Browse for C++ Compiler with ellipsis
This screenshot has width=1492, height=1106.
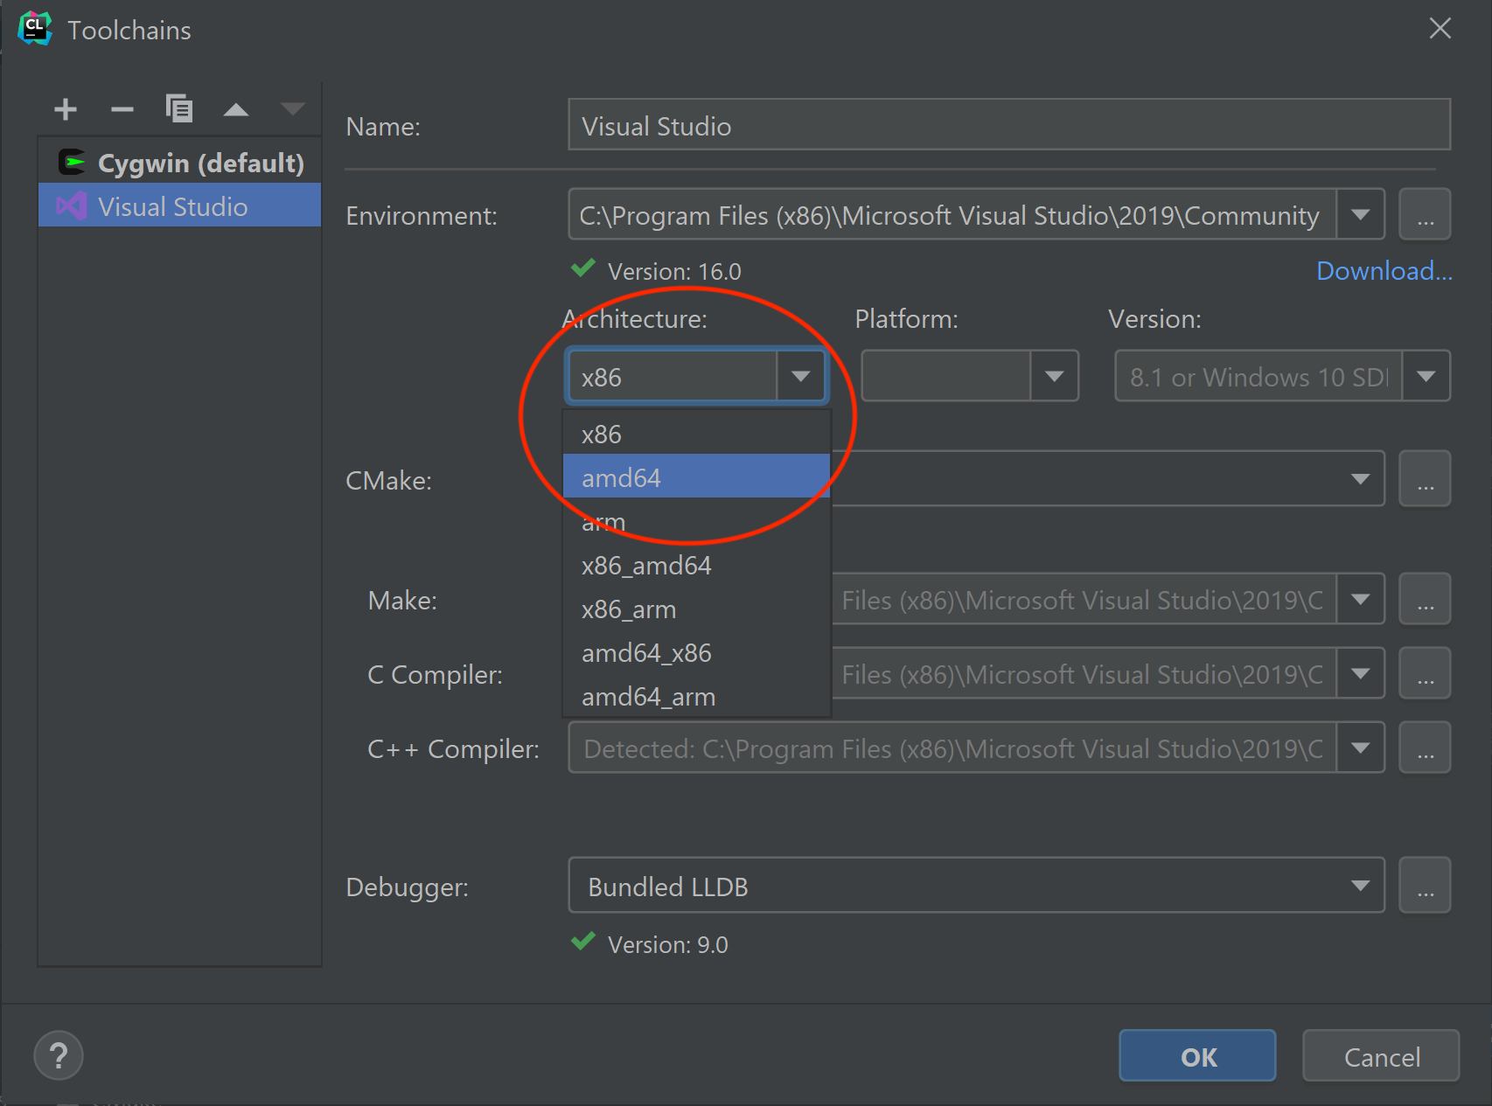coord(1425,748)
